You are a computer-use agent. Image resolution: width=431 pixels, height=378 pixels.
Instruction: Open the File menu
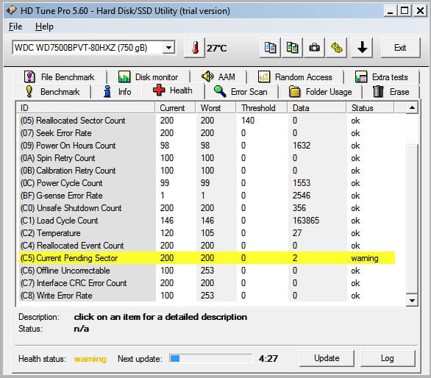pyautogui.click(x=15, y=26)
